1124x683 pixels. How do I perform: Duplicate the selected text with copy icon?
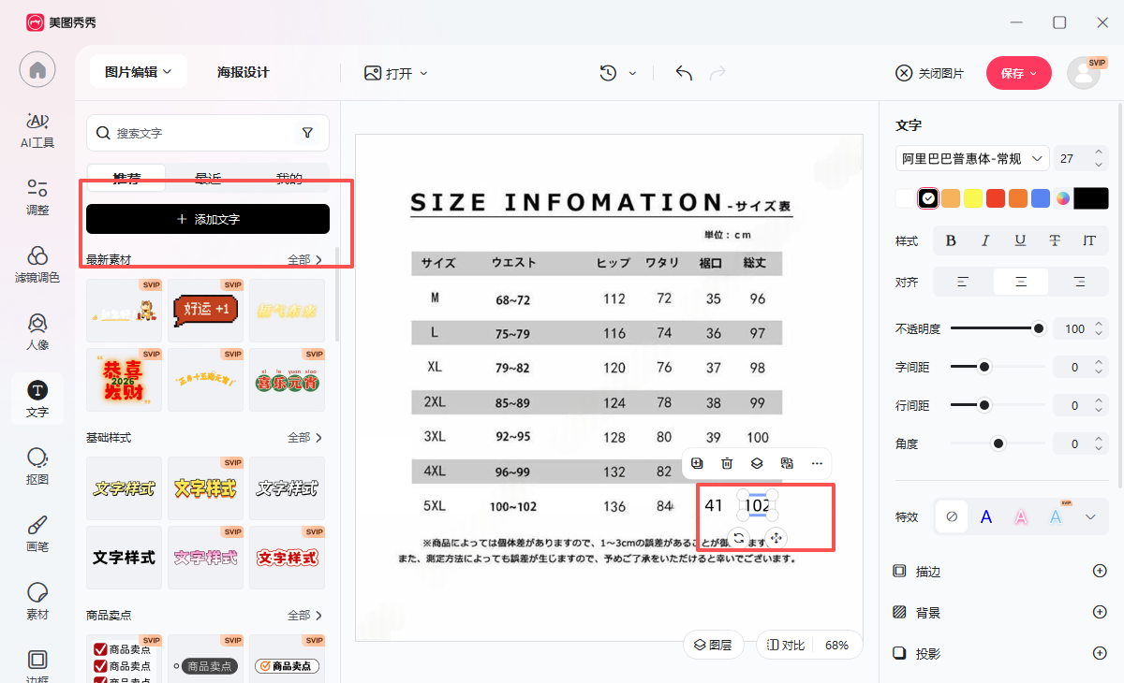(697, 463)
